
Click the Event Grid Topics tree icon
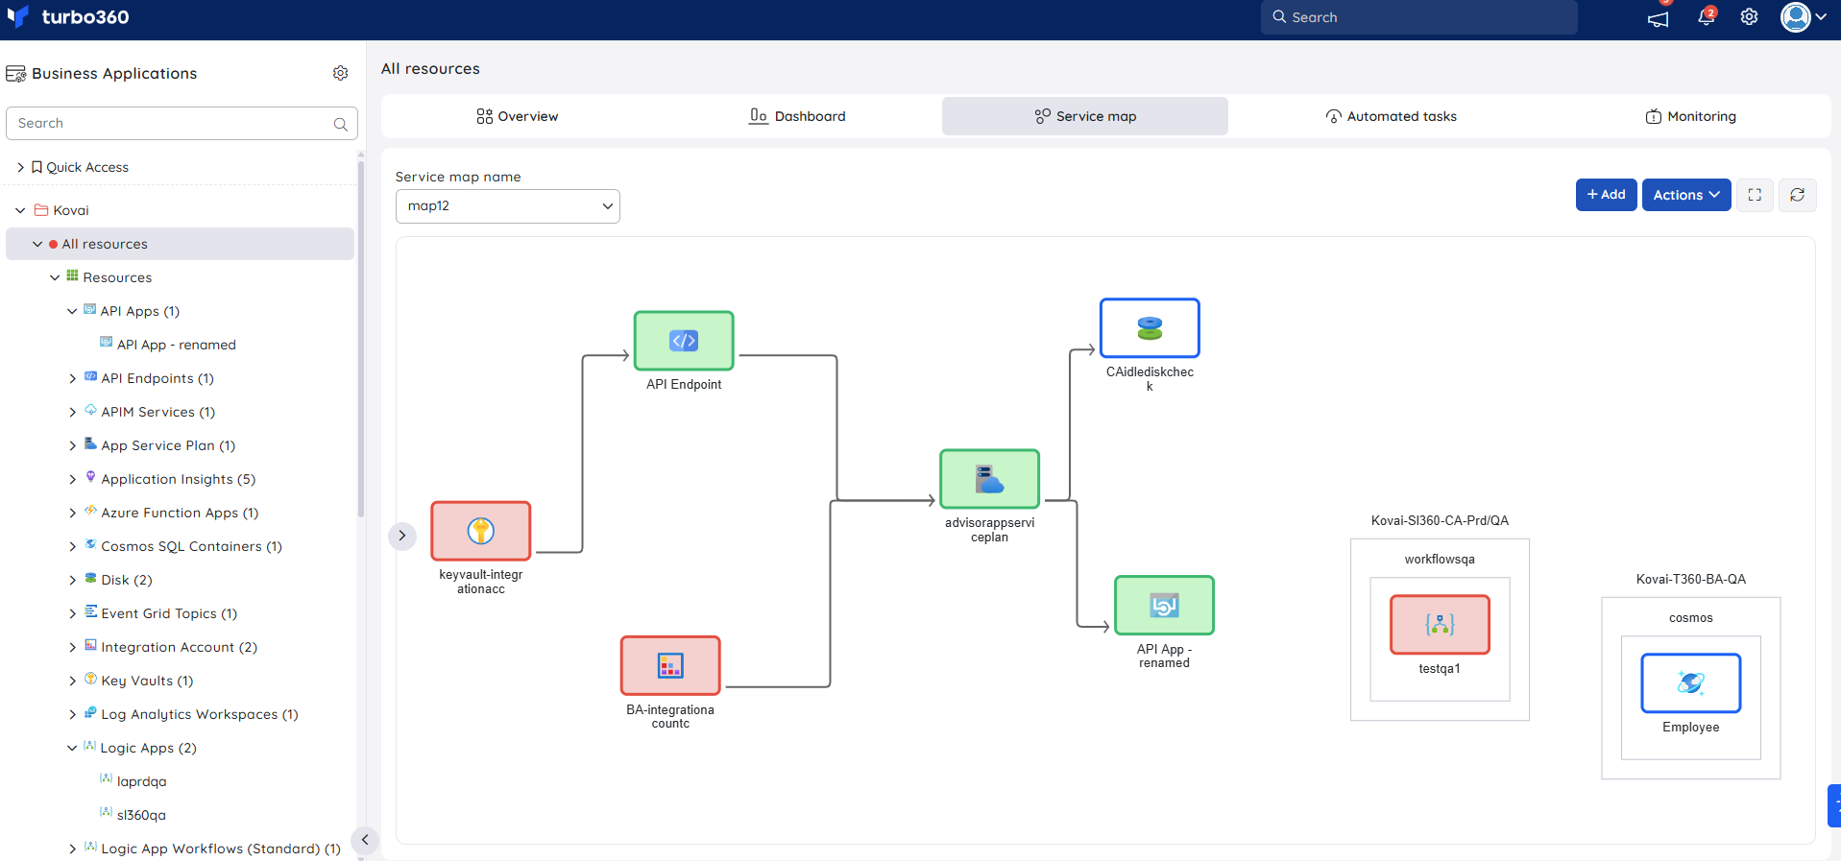(x=90, y=611)
